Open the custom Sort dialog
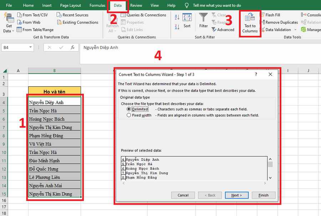The height and width of the screenshot is (216, 321). [x=187, y=21]
